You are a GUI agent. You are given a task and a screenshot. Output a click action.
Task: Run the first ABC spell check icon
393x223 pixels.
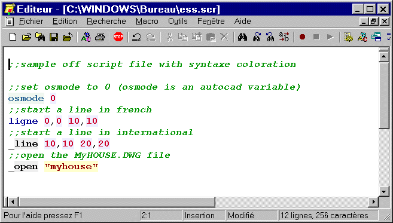[86, 37]
